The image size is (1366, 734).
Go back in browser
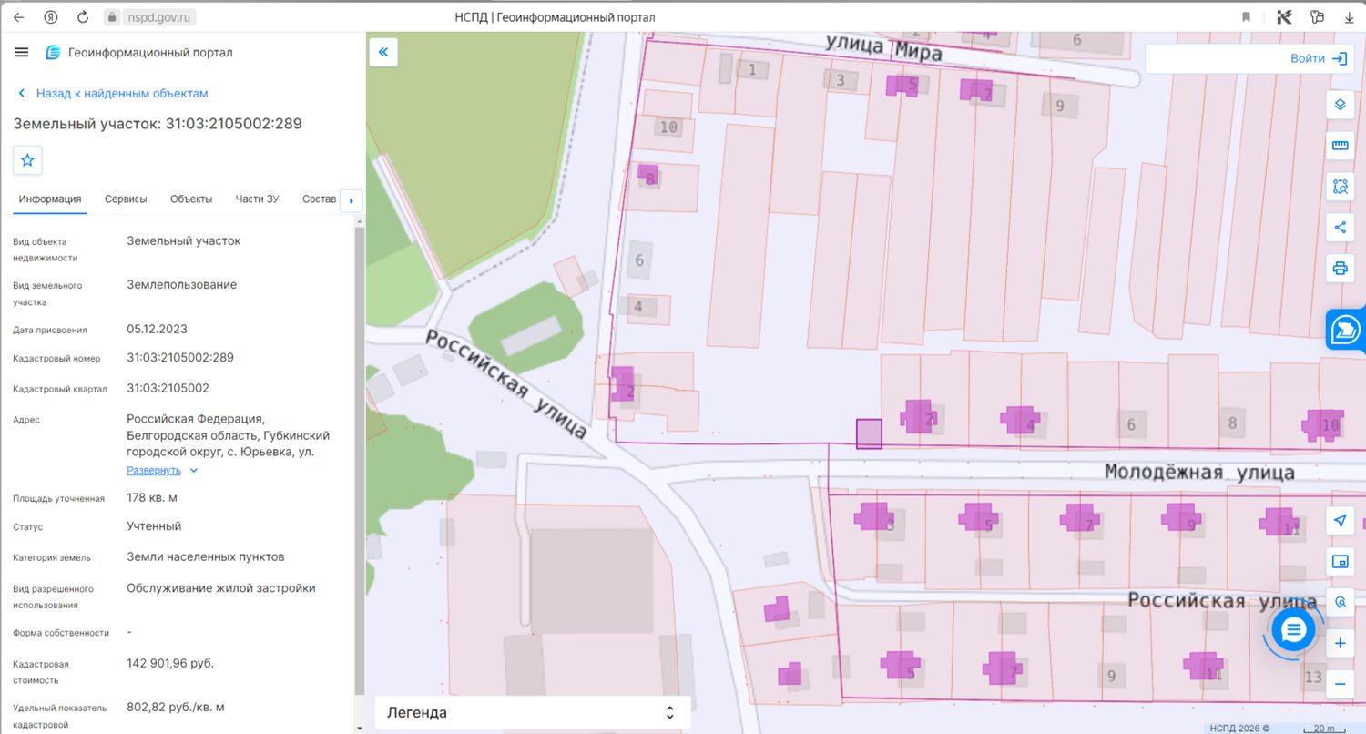point(18,17)
